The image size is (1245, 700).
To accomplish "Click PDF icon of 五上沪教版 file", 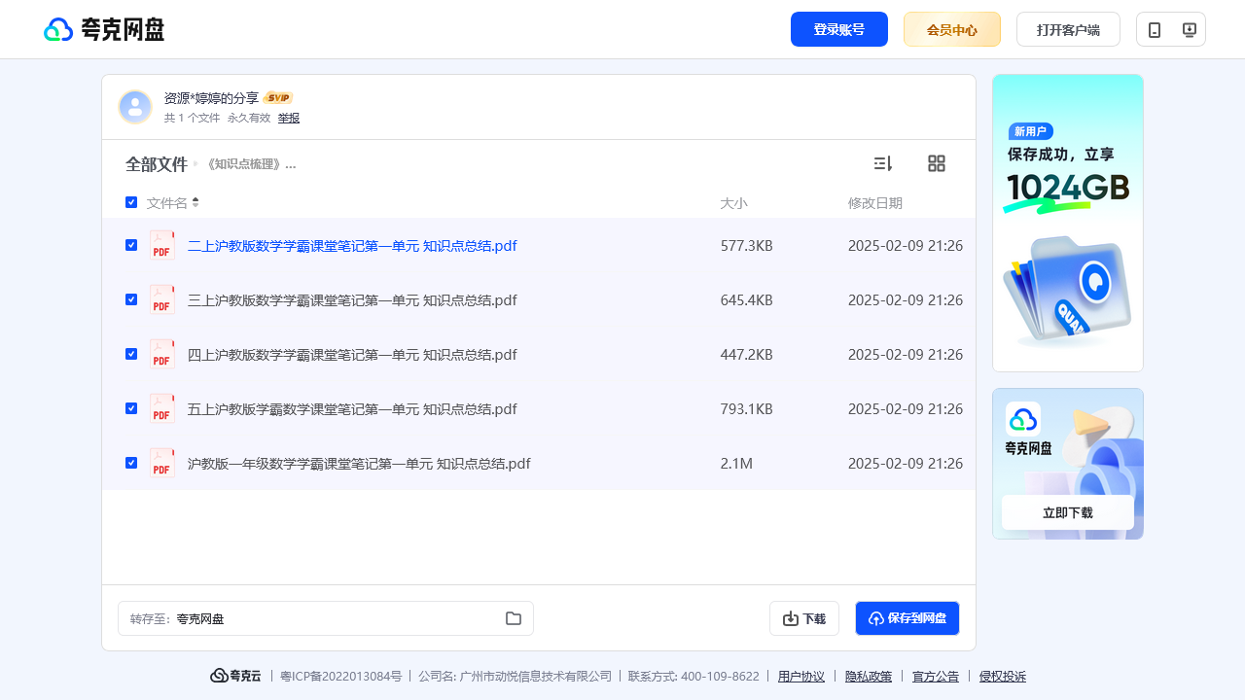I will pos(162,408).
